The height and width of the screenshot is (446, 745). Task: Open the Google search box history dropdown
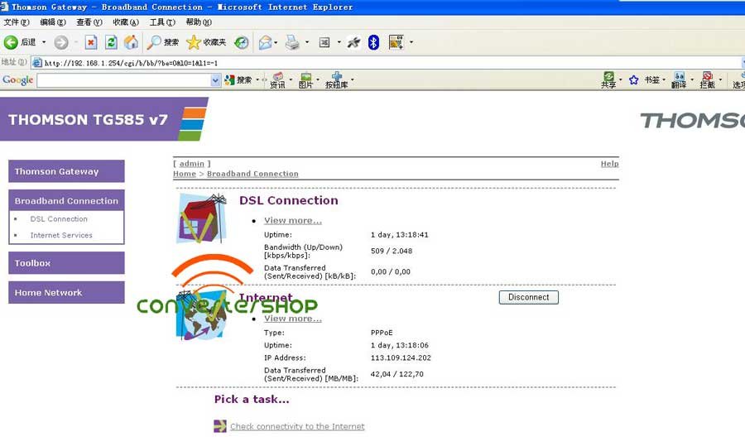215,80
